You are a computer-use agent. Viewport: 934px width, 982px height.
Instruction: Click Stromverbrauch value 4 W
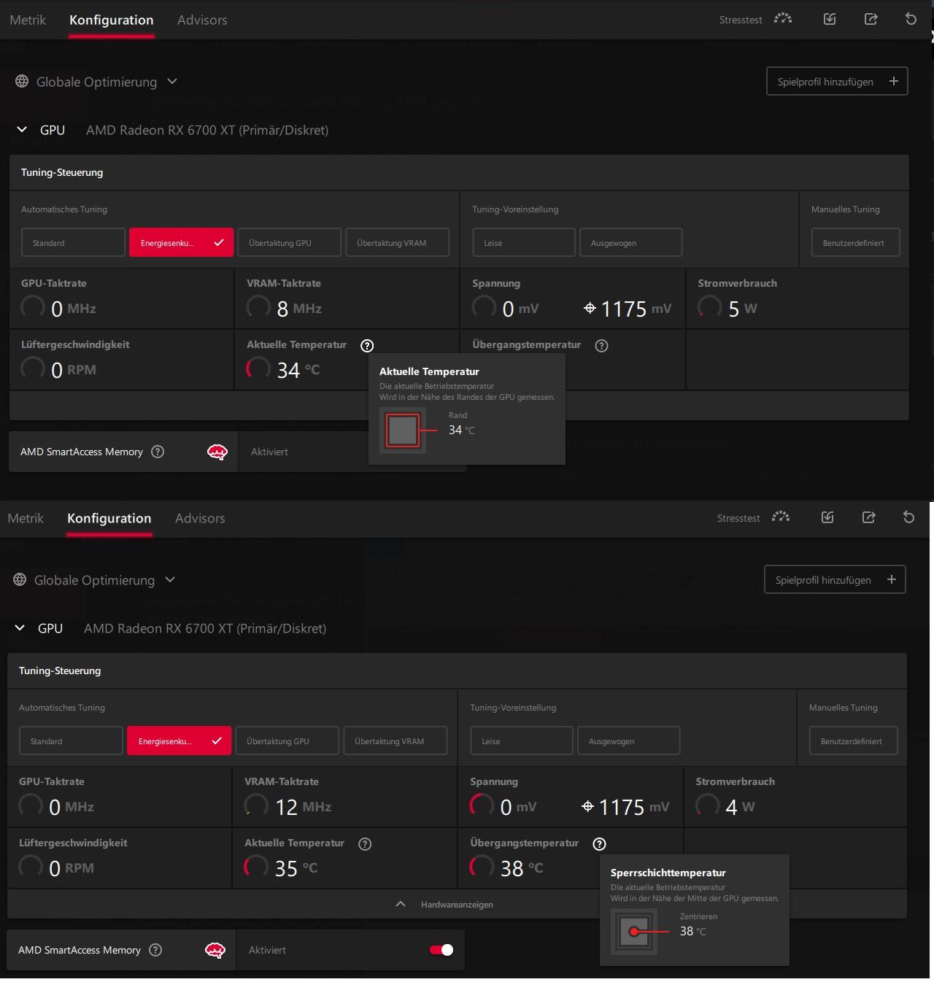click(740, 807)
